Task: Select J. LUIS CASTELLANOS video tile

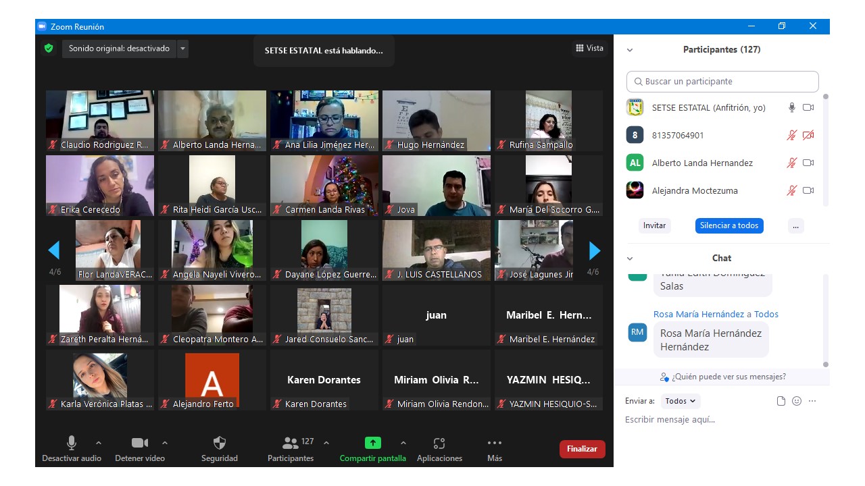Action: tap(437, 250)
